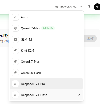Click the DeepSeek-V4-Flash whale icon
This screenshot has width=100, height=104.
tap(15, 95)
